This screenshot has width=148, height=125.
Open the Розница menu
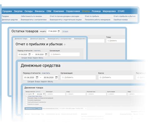click(96, 11)
